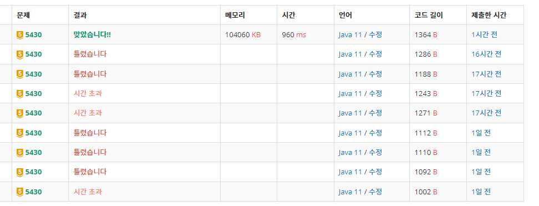Click the 결과 column header
Viewport: 539px width, 206px height.
80,15
